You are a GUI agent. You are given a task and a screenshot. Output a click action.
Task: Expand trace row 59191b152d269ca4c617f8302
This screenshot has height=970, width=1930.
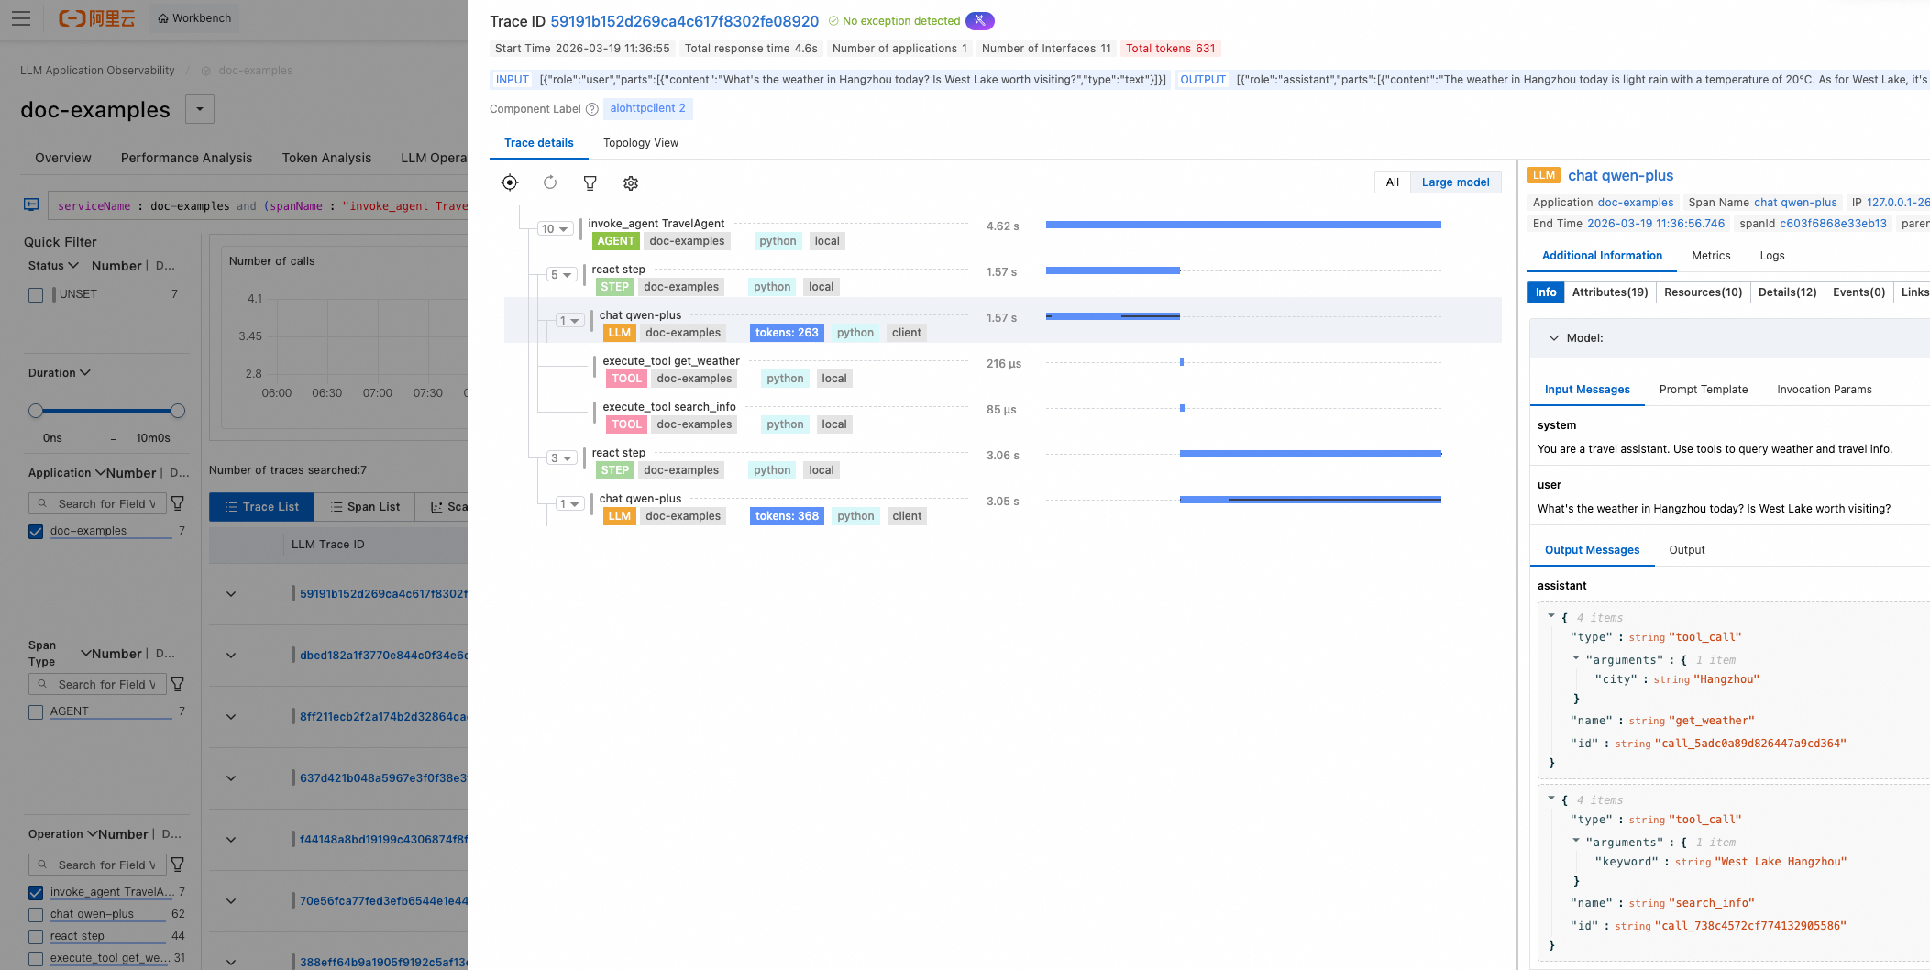point(231,594)
